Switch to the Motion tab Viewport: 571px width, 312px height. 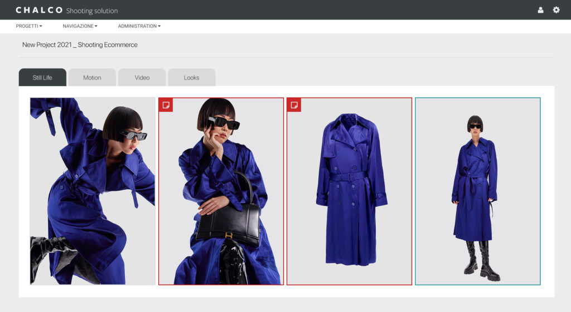pos(92,77)
